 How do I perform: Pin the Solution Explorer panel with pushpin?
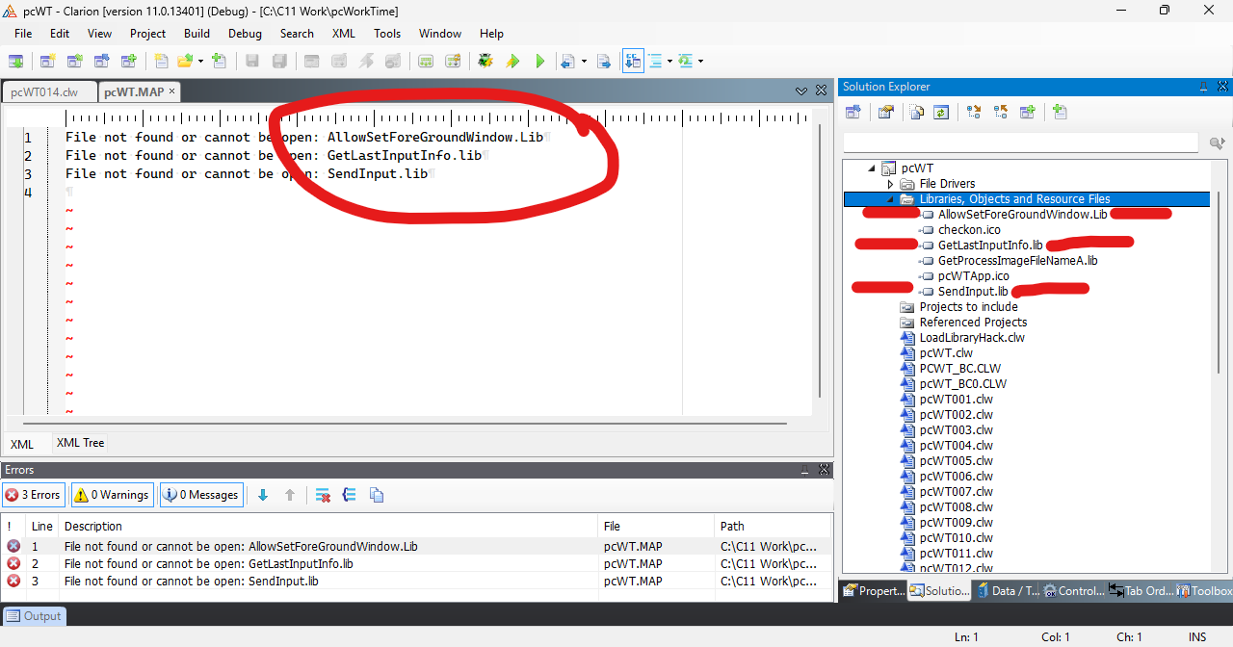coord(1204,87)
